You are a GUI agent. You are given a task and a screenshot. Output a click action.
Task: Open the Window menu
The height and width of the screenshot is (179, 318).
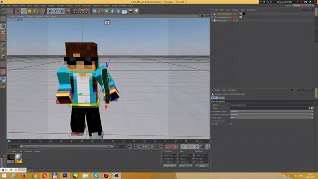[x=123, y=5]
